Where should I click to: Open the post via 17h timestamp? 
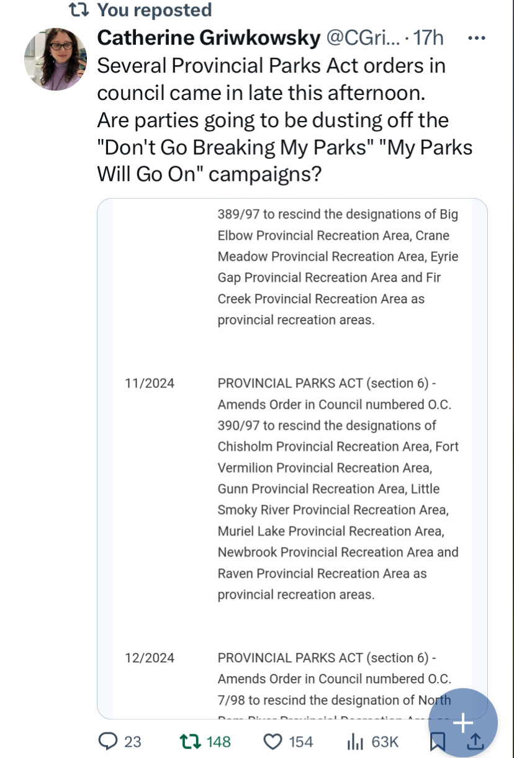428,38
